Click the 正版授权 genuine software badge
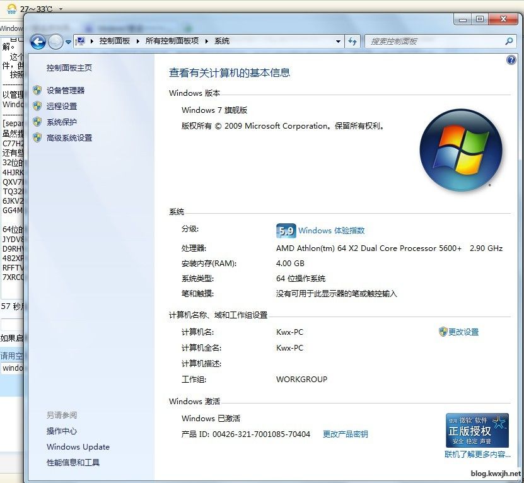524x483 pixels. point(477,430)
